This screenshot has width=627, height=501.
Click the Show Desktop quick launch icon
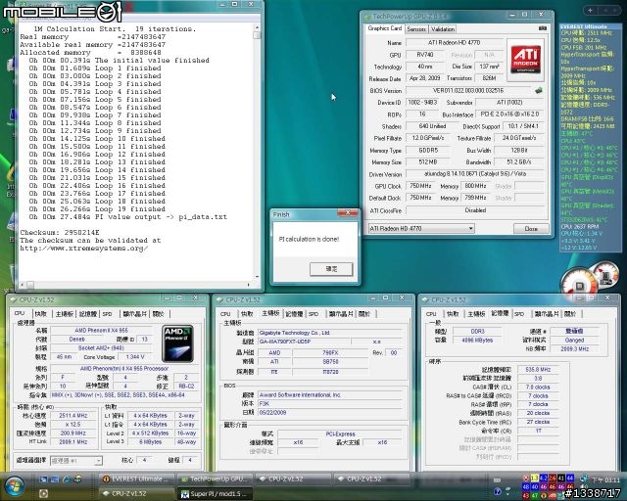click(43, 478)
